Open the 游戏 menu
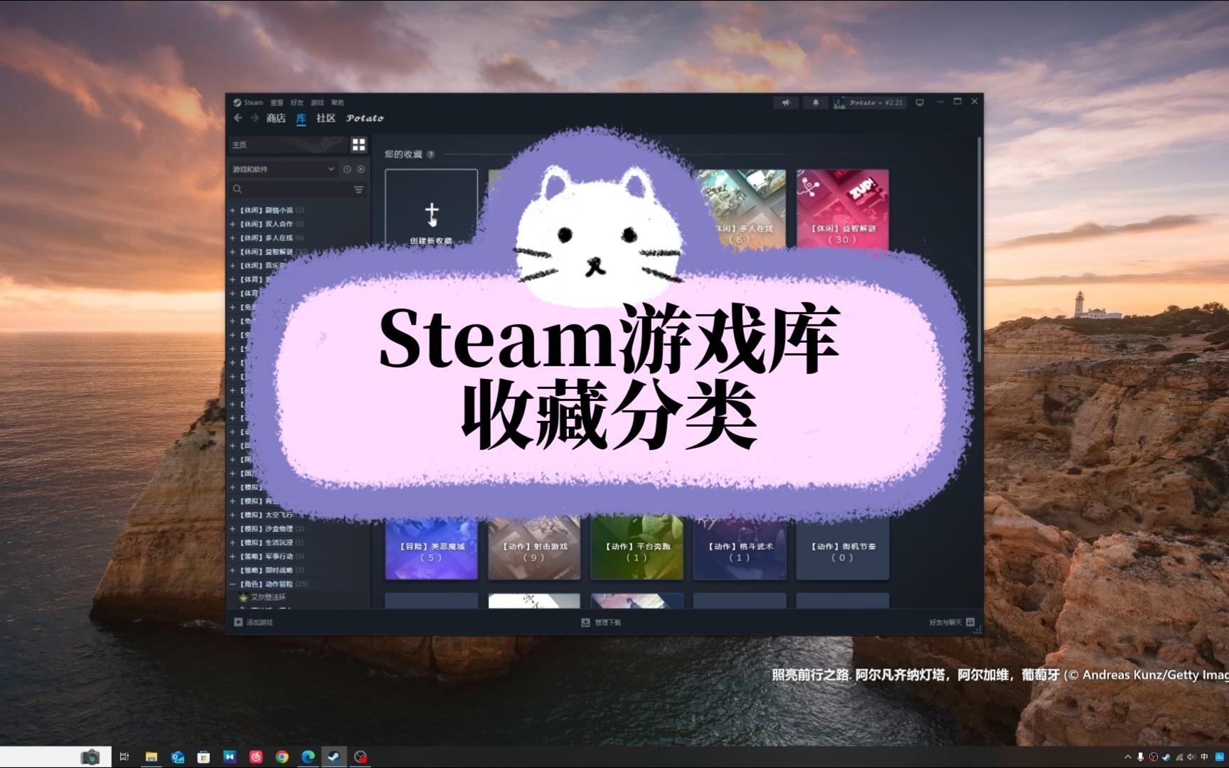 317,102
